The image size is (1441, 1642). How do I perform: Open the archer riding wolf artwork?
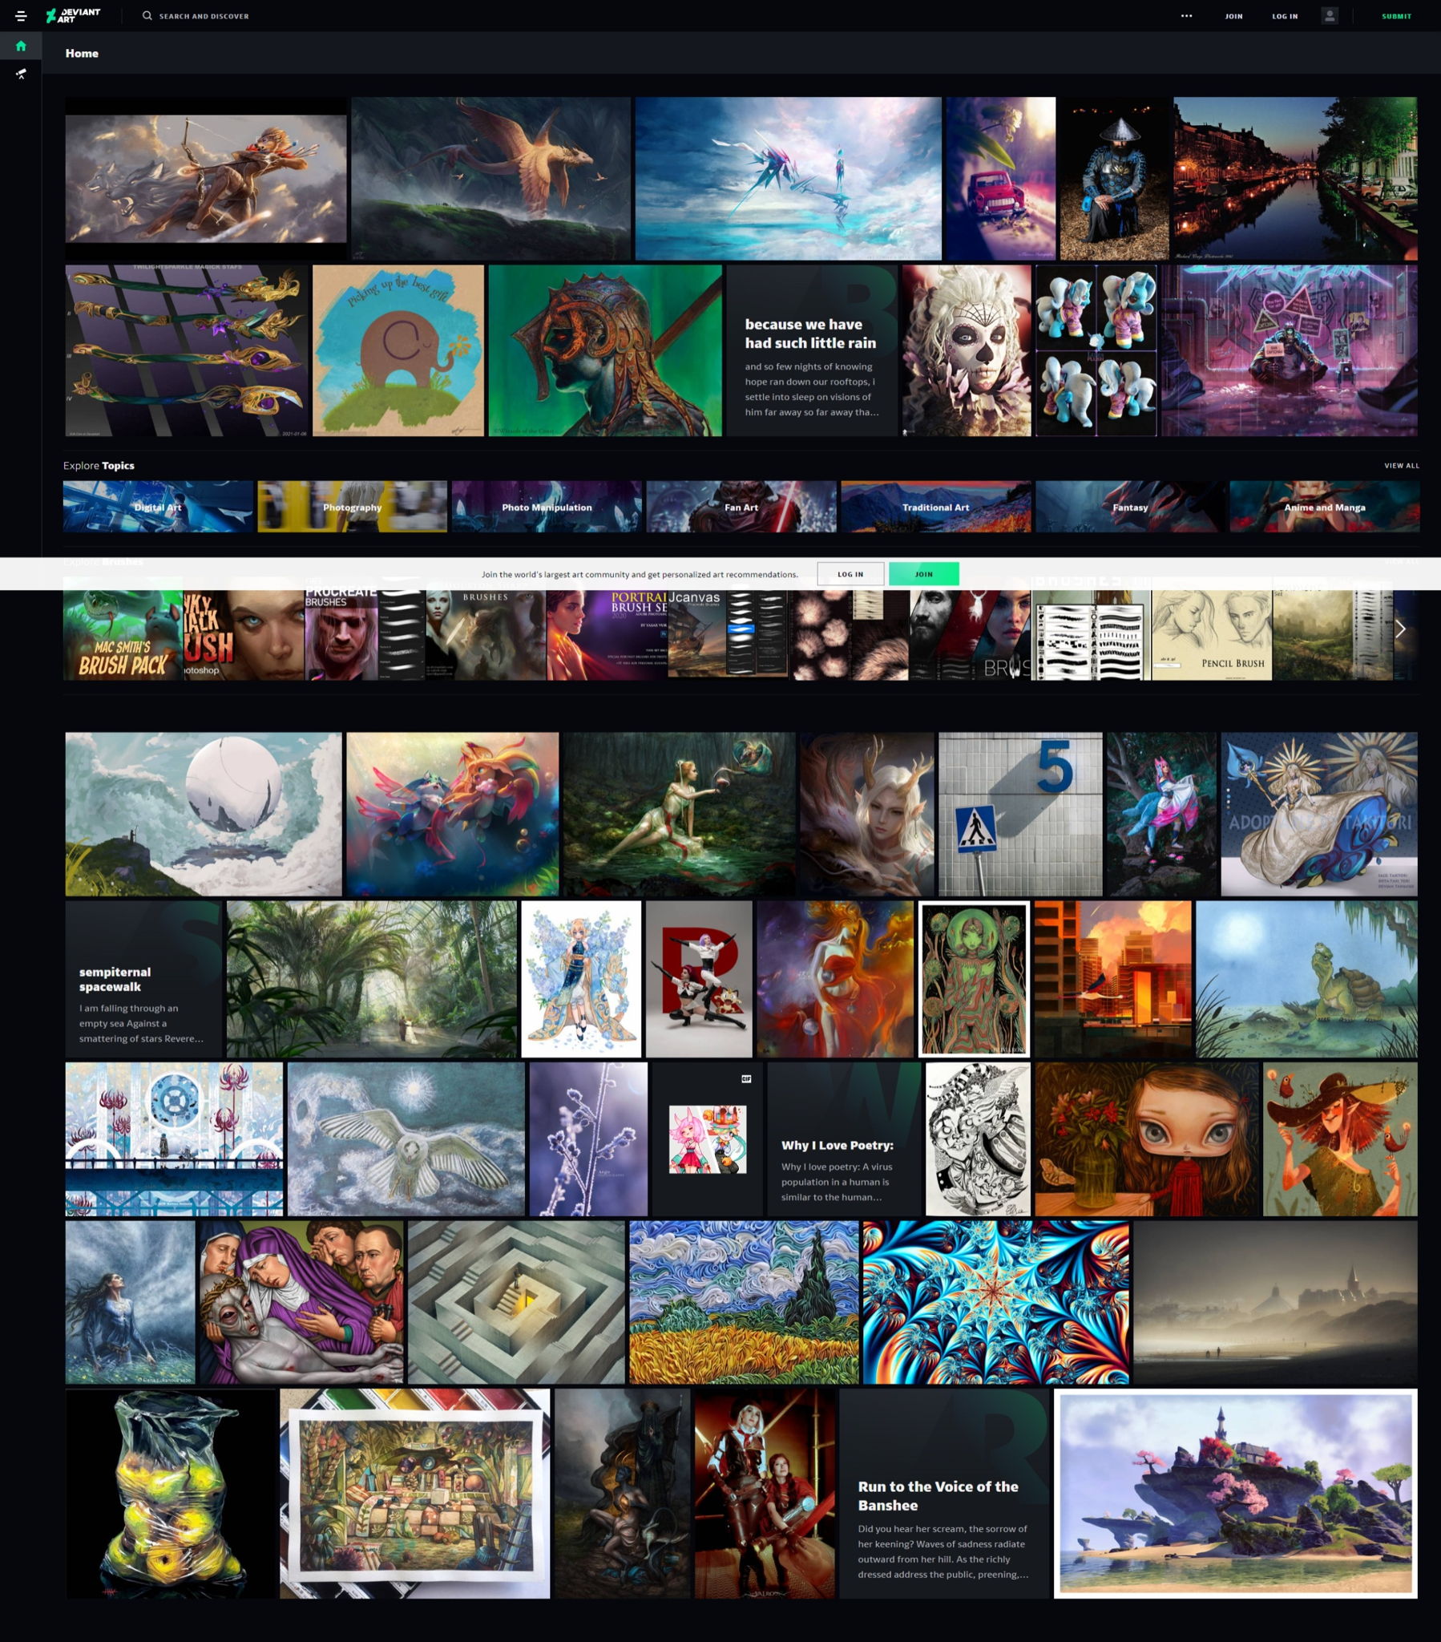[x=207, y=178]
